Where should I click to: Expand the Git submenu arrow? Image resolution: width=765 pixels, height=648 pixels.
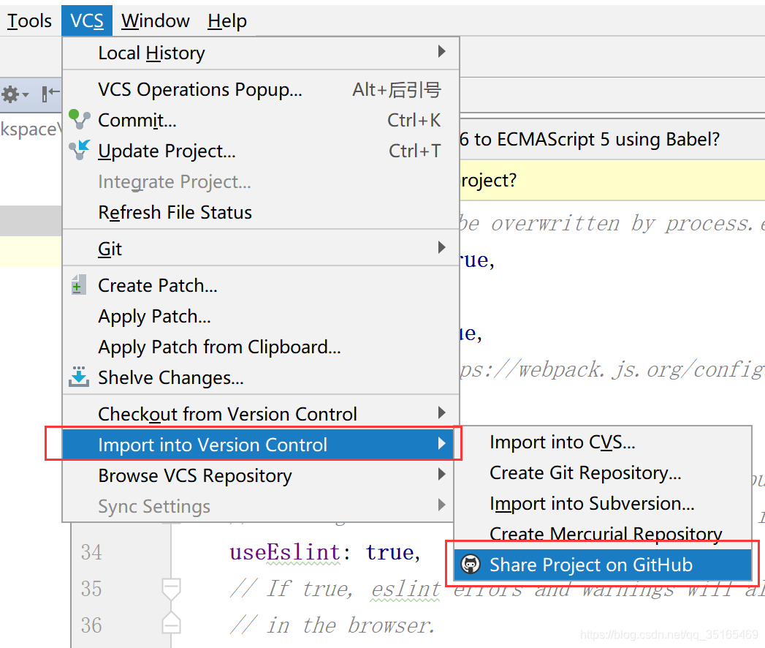(441, 248)
